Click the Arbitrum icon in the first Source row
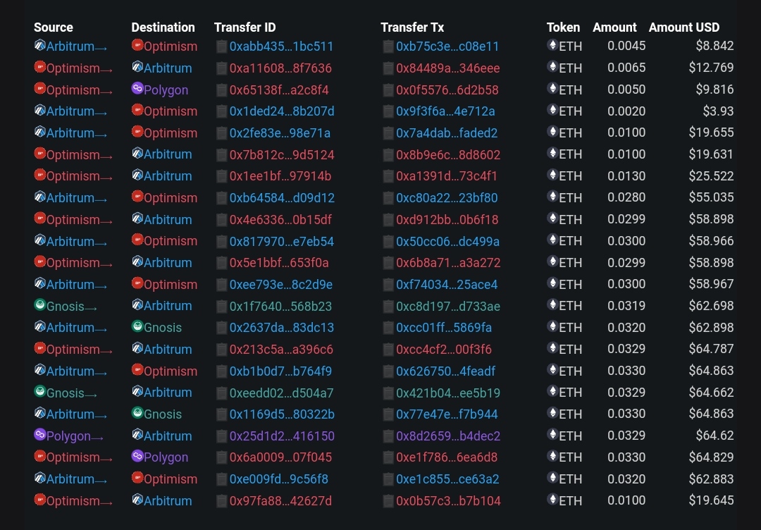Viewport: 761px width, 530px height. 40,46
